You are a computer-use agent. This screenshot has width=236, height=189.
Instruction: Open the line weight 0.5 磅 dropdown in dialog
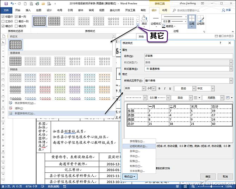coord(168,98)
